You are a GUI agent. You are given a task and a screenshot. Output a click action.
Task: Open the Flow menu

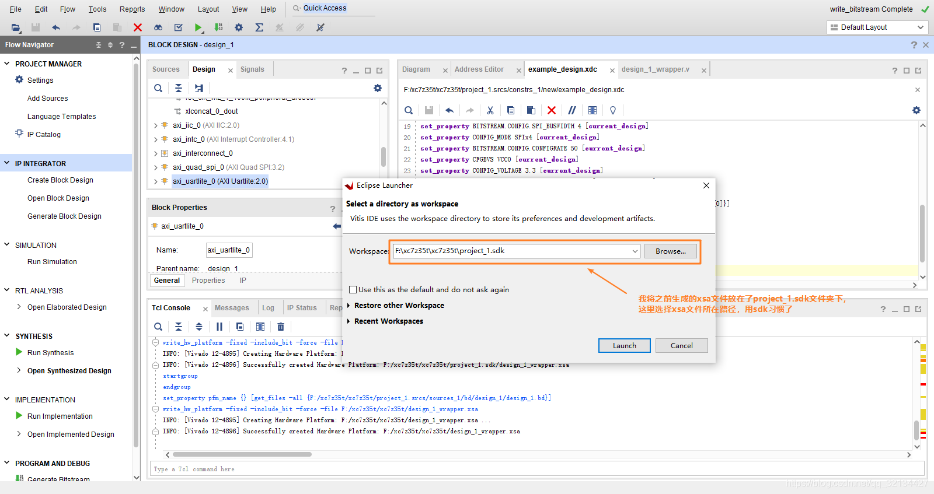click(68, 9)
